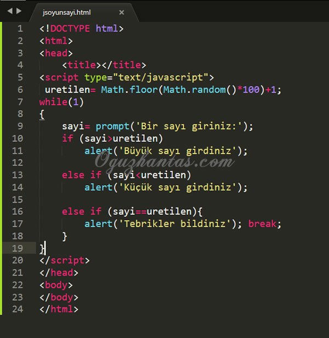Click the number 100 on line 6

point(251,90)
